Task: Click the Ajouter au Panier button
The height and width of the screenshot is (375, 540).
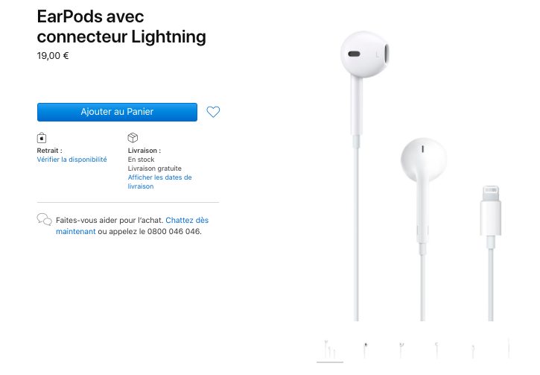Action: (x=117, y=112)
